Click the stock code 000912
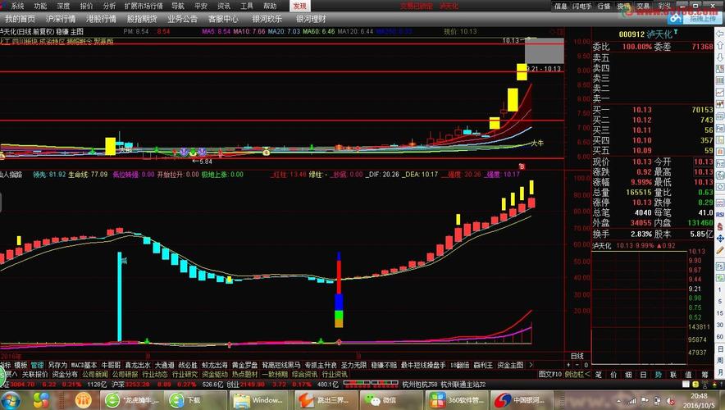The height and width of the screenshot is (410, 725). [x=632, y=34]
